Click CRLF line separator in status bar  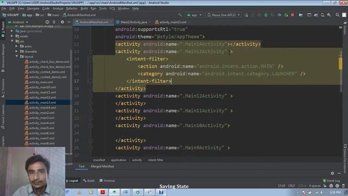291,186
